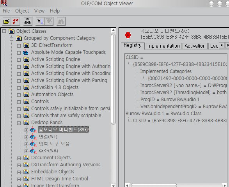Collapse the Desktop Bands node
Screen dimensions: 229x187
click(19, 123)
